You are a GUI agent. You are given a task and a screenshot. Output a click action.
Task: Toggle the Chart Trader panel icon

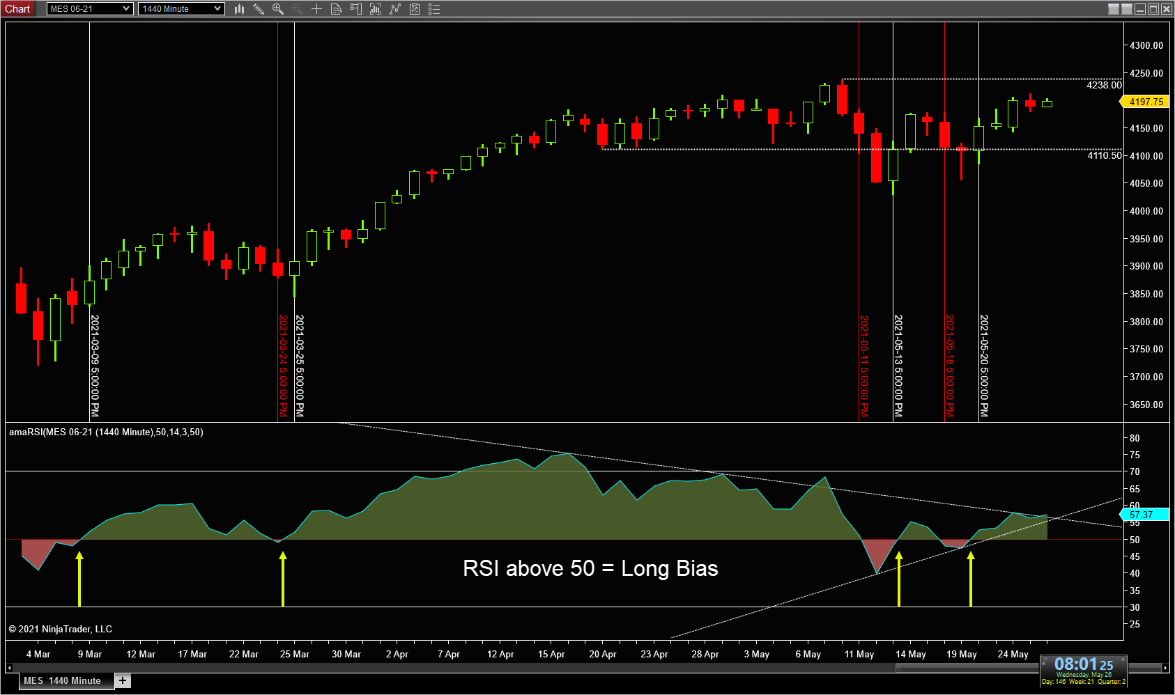tap(355, 9)
